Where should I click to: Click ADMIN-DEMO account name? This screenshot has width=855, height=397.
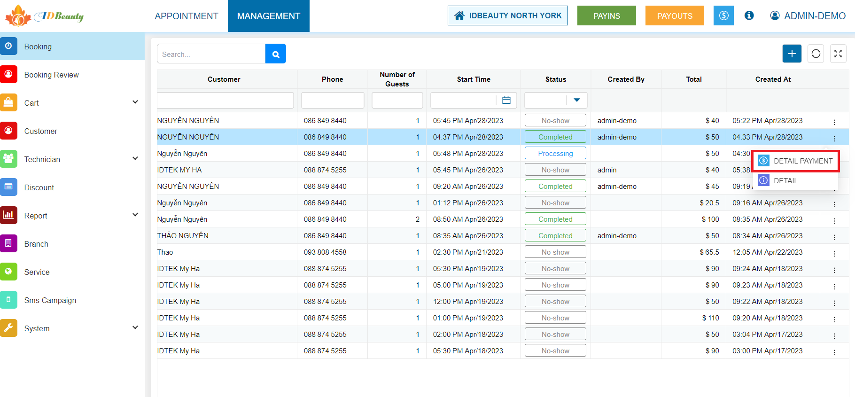(815, 16)
